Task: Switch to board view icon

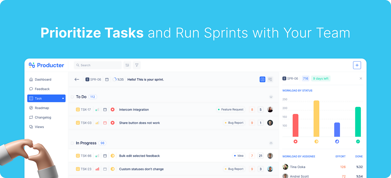Action: click(x=270, y=79)
